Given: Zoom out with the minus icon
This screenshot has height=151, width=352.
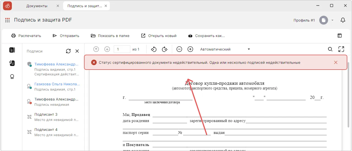Looking at the screenshot, I should (x=179, y=49).
